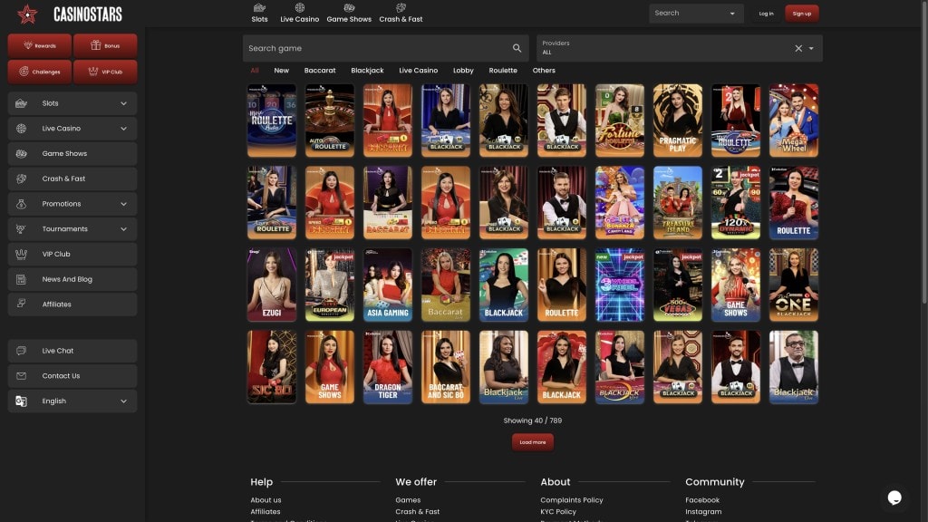Open the Mega Wheel game thumbnail
The width and height of the screenshot is (928, 522).
tap(794, 121)
